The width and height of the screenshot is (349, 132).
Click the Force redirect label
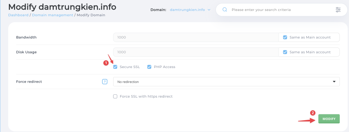[29, 82]
